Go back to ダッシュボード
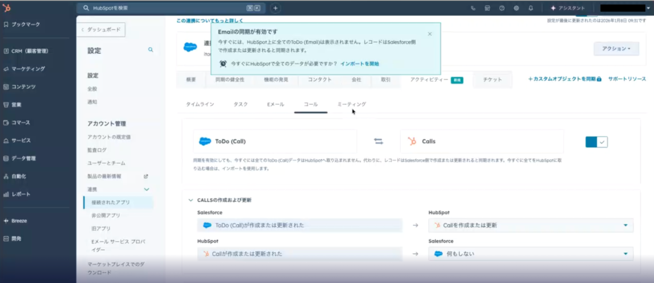This screenshot has width=654, height=283. pos(101,30)
